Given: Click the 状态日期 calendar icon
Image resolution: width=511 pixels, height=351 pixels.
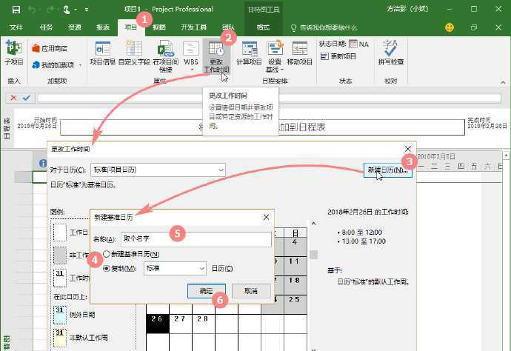Looking at the screenshot, I should tap(353, 44).
